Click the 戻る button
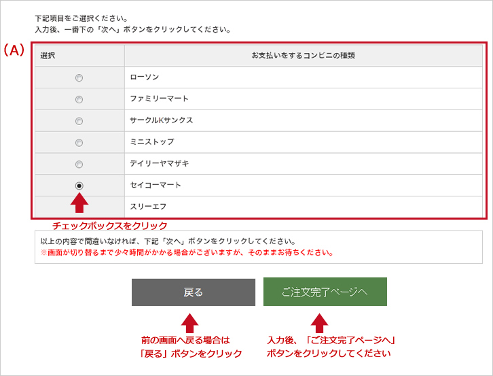 [194, 292]
